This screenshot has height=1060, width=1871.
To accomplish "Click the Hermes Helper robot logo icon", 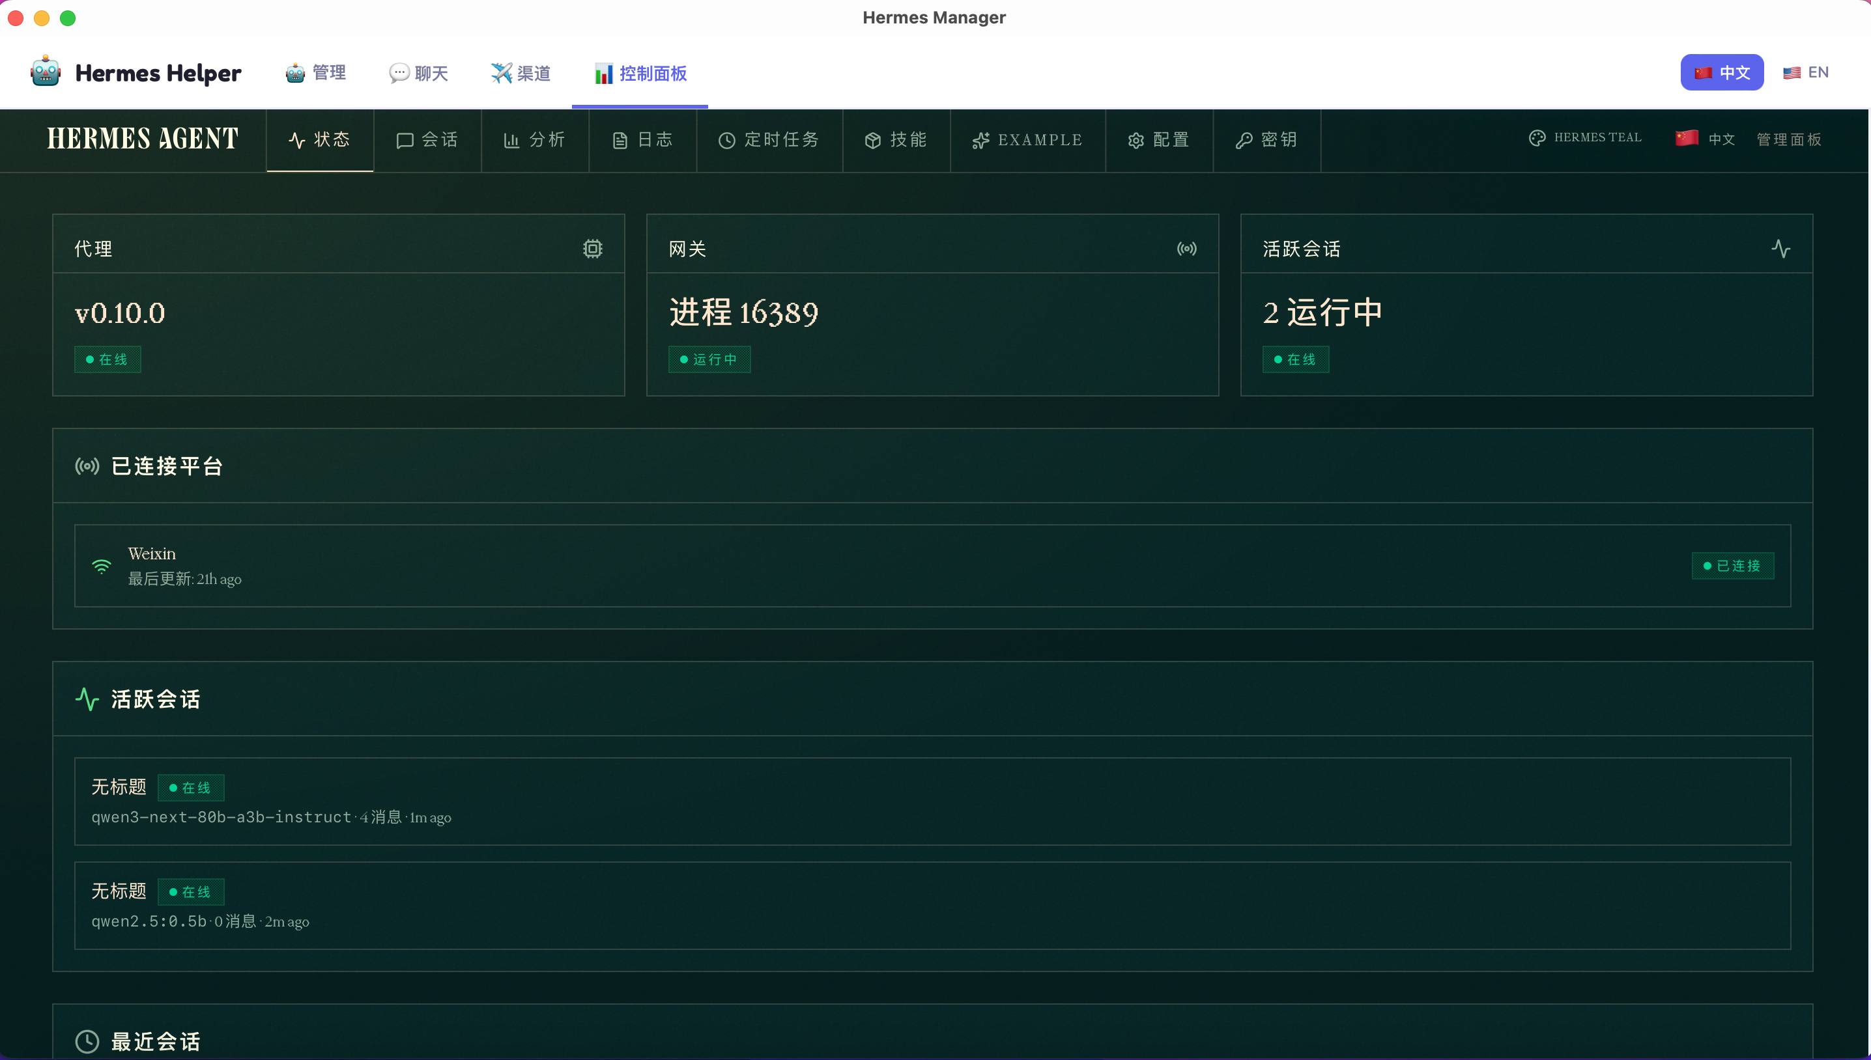I will coord(45,72).
